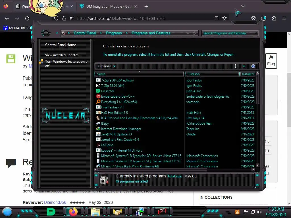
Task: Open File Explorer from the taskbar
Action: point(95,212)
